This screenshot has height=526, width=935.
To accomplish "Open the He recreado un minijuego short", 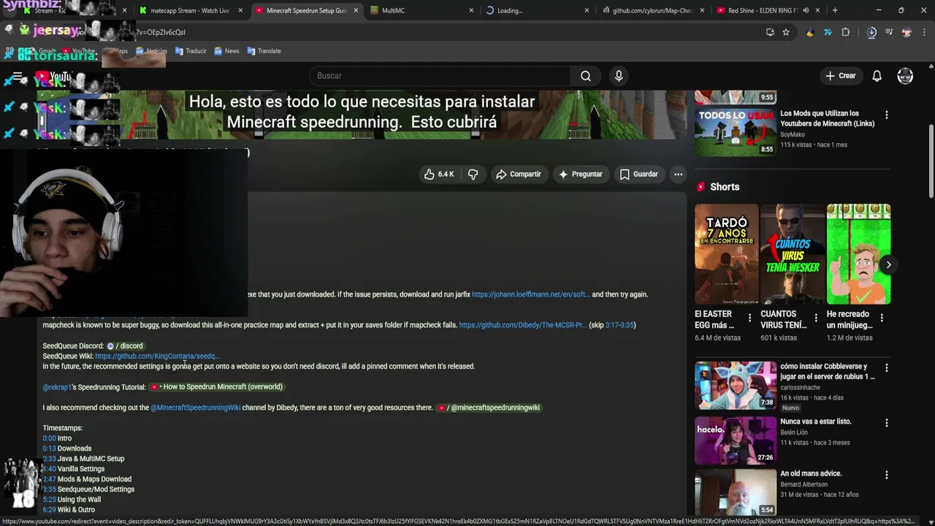I will [858, 254].
